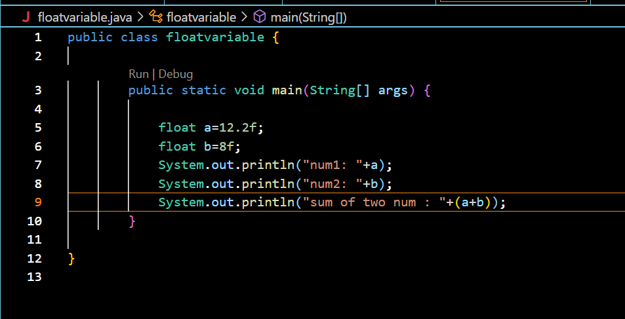Viewport: 625px width, 319px height.
Task: Select line number 9 in the gutter
Action: [38, 202]
